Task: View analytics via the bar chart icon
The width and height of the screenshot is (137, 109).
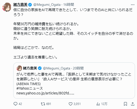Action: pos(98,104)
